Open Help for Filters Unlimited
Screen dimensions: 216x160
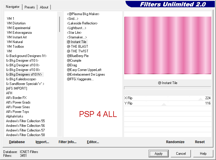click(x=203, y=154)
